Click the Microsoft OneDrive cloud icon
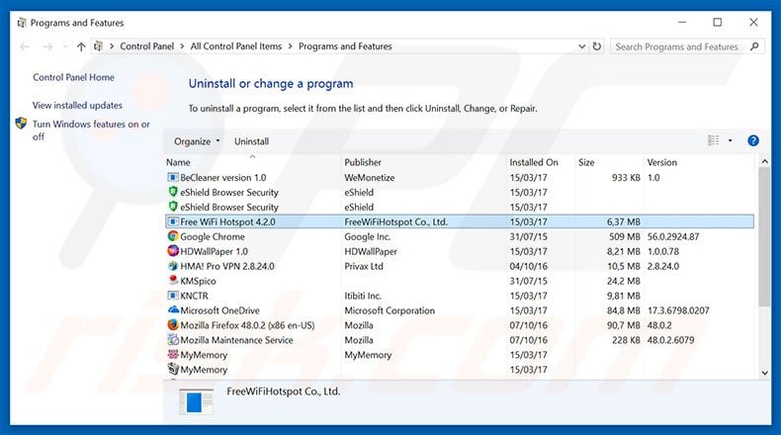Image resolution: width=781 pixels, height=435 pixels. pos(173,309)
